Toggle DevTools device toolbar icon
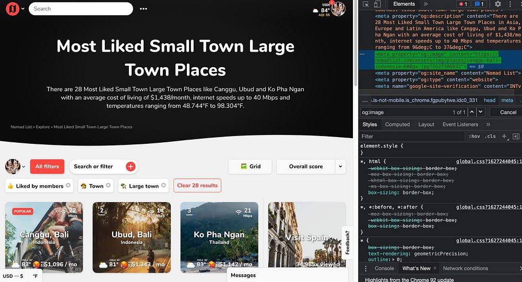 (377, 4)
